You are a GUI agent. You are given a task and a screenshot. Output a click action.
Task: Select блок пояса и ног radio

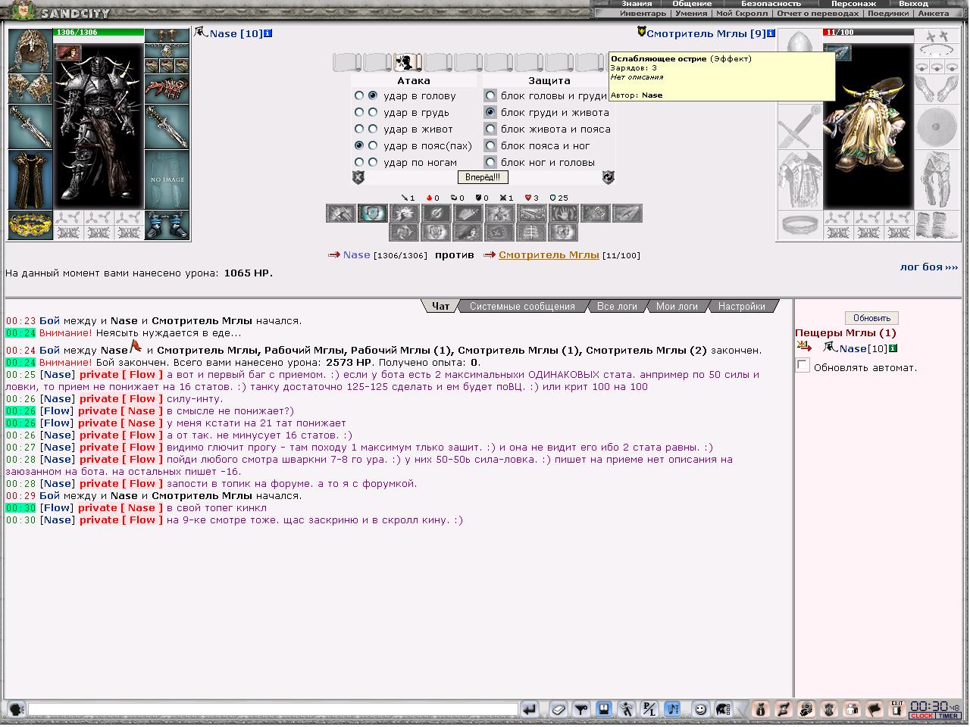click(x=490, y=145)
